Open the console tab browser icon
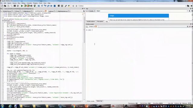This screenshot has height=108, width=193. click(x=87, y=26)
